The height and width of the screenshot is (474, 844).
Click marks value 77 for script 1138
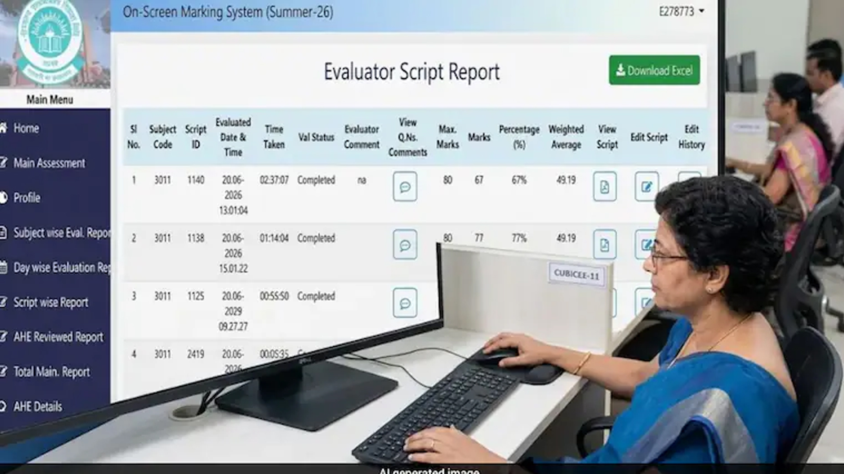click(479, 238)
